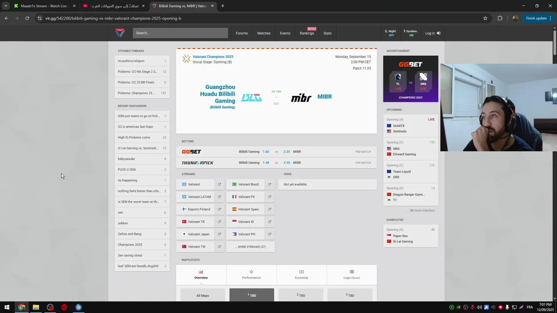557x313 pixels.
Task: Open Chrome extensions puzzle icon
Action: pyautogui.click(x=500, y=18)
